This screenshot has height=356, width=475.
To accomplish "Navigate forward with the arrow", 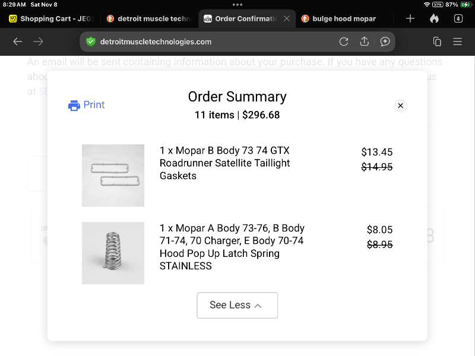I will pos(39,42).
